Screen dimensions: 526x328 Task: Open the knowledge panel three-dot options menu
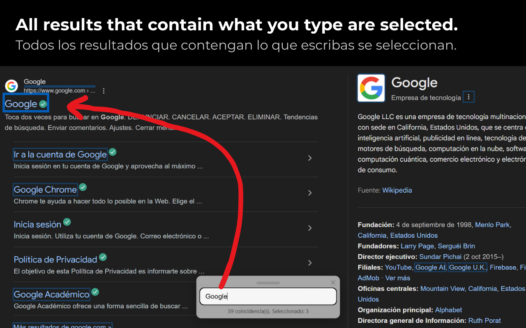pos(468,97)
